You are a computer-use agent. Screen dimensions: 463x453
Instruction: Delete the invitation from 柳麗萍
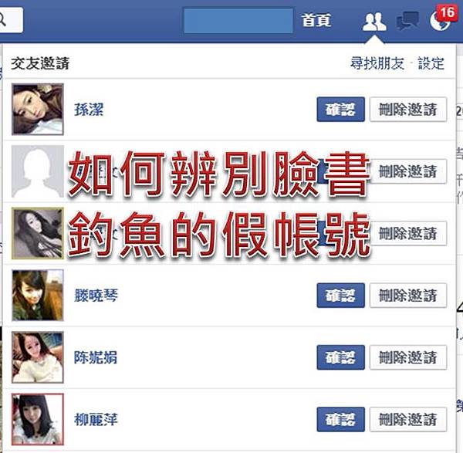click(408, 419)
